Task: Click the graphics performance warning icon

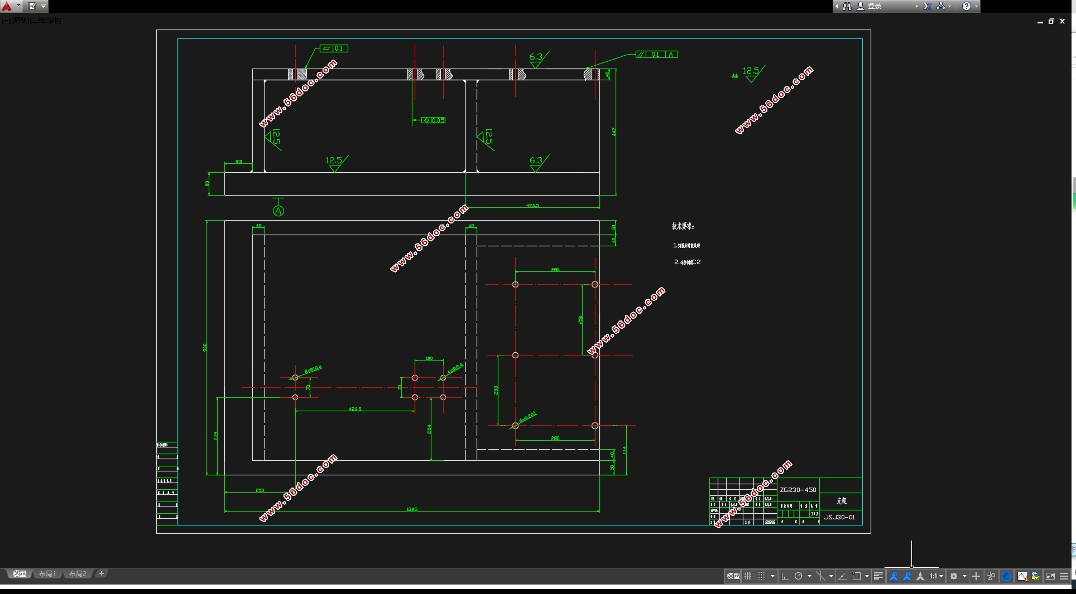Action: 1022,576
